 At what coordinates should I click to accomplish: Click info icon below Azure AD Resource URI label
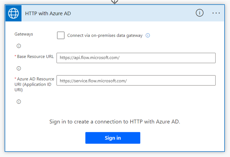(19, 102)
